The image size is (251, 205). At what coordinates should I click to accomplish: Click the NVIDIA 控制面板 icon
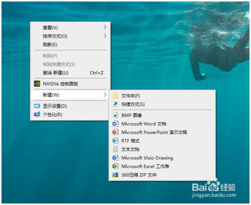(x=37, y=84)
